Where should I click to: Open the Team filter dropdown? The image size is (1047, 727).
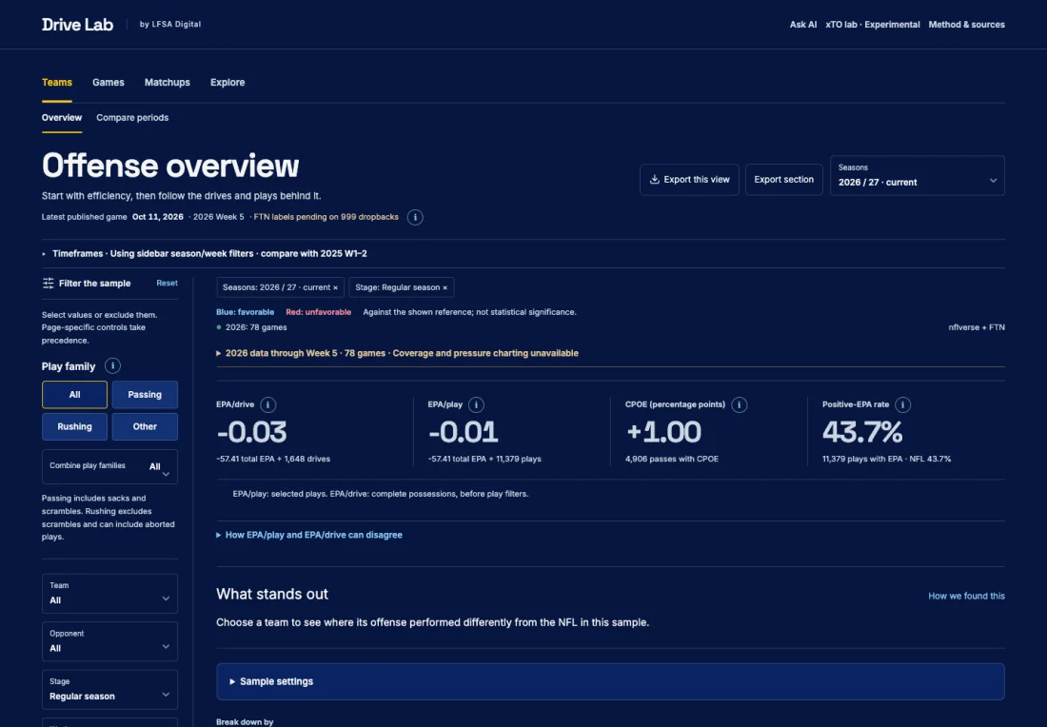109,594
